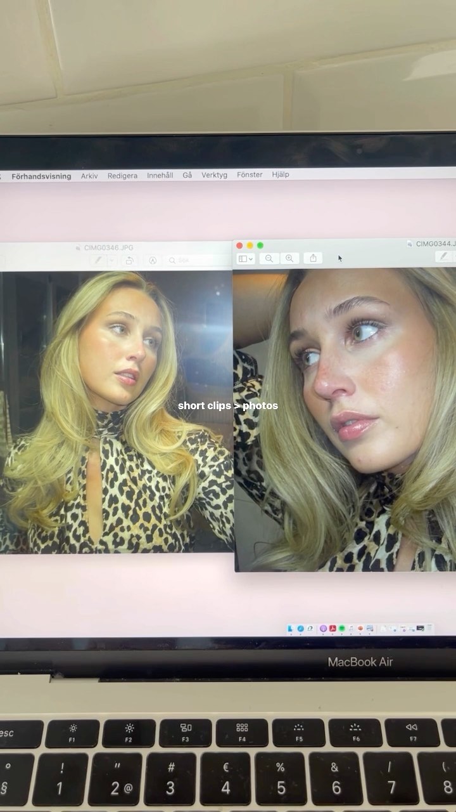Click the circled annotate icon in CIMG0346 window
Image resolution: width=456 pixels, height=812 pixels.
[153, 261]
